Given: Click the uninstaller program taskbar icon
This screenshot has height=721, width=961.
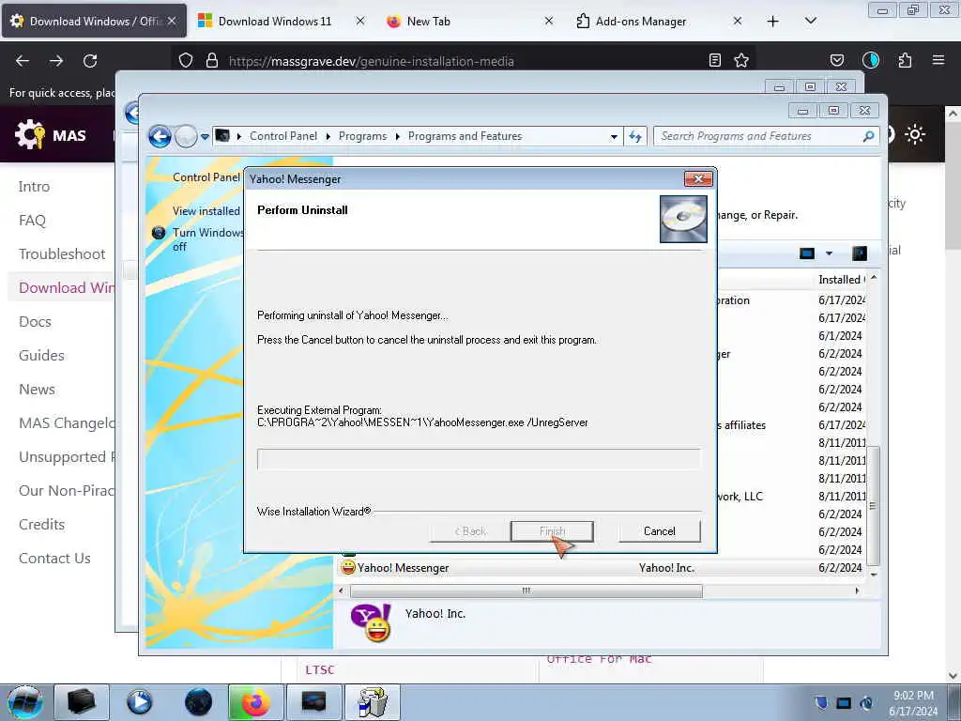Looking at the screenshot, I should [373, 702].
